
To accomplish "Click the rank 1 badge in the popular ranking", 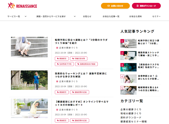I will [x=122, y=41].
